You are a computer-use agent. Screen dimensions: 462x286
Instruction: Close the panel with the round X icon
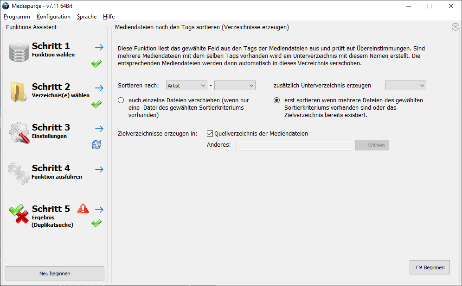455,27
